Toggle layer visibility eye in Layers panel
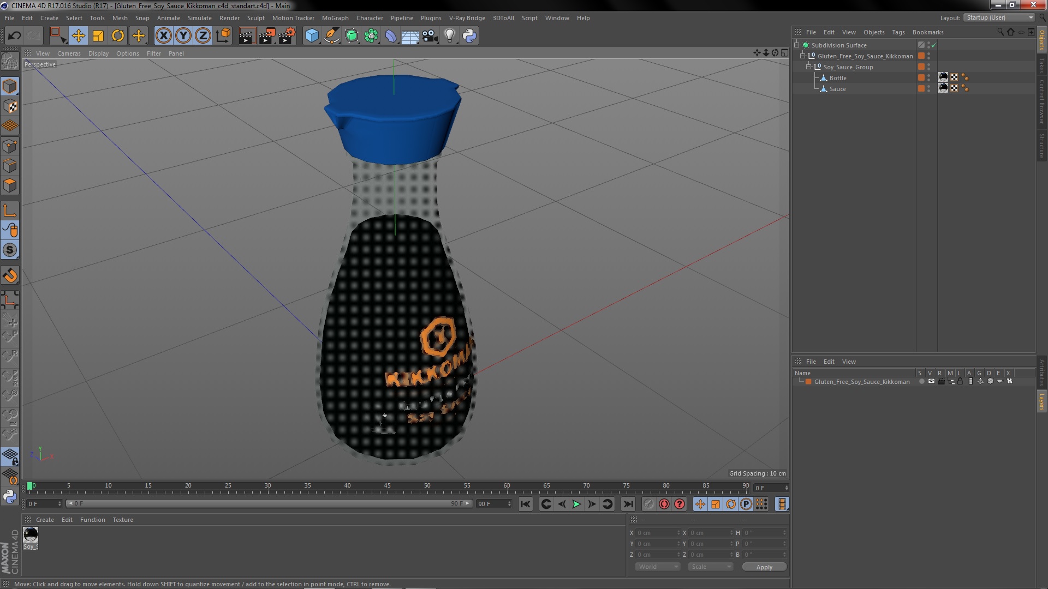Image resolution: width=1048 pixels, height=589 pixels. [931, 382]
